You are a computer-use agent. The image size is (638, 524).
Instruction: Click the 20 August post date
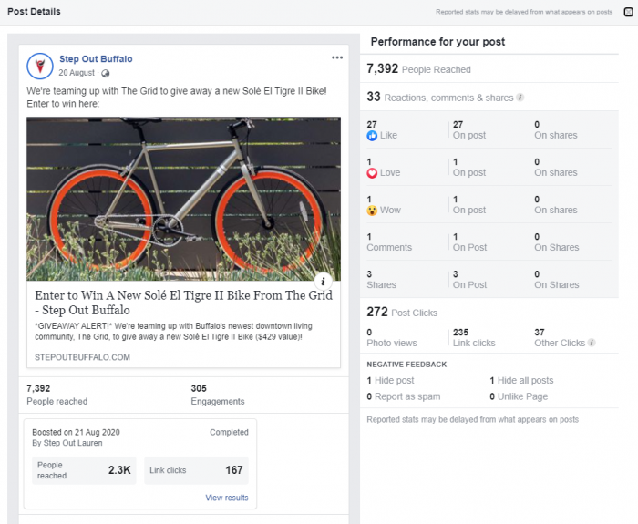(x=77, y=73)
